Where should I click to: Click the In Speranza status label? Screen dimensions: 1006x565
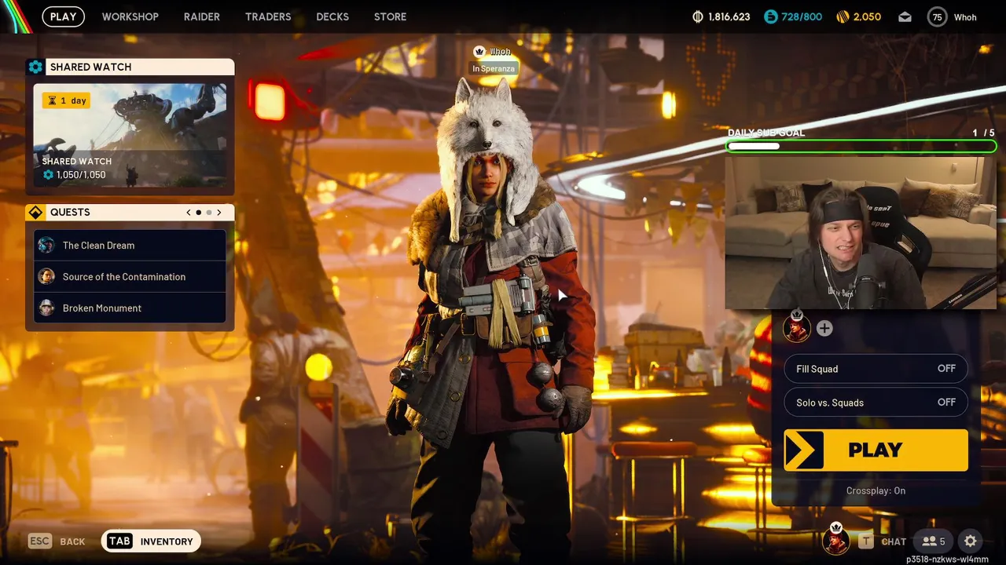[x=494, y=68]
